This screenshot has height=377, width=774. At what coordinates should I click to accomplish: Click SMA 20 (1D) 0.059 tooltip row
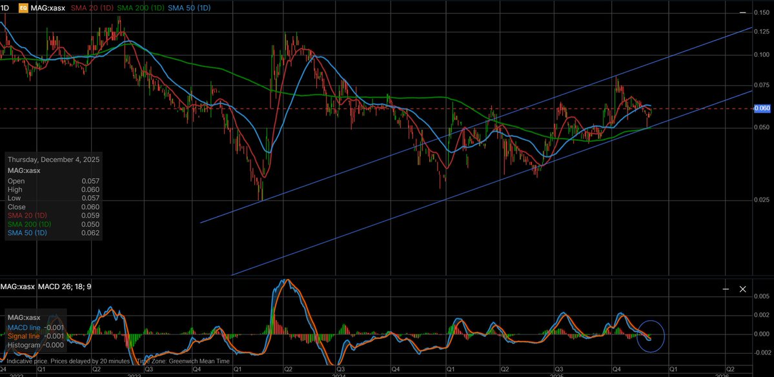click(x=54, y=216)
